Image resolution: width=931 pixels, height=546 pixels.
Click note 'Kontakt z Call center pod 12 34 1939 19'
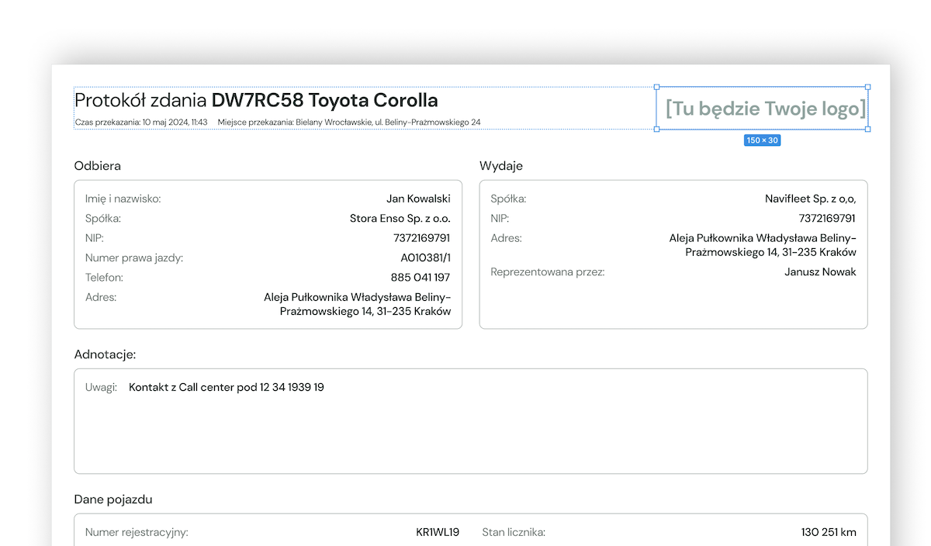click(227, 387)
